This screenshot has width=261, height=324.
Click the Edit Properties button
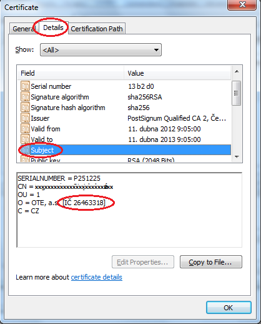coord(143,262)
